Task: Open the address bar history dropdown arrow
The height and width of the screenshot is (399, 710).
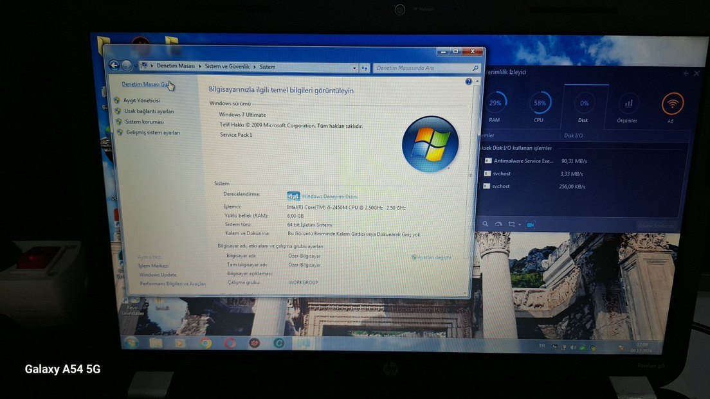Action: pos(355,67)
